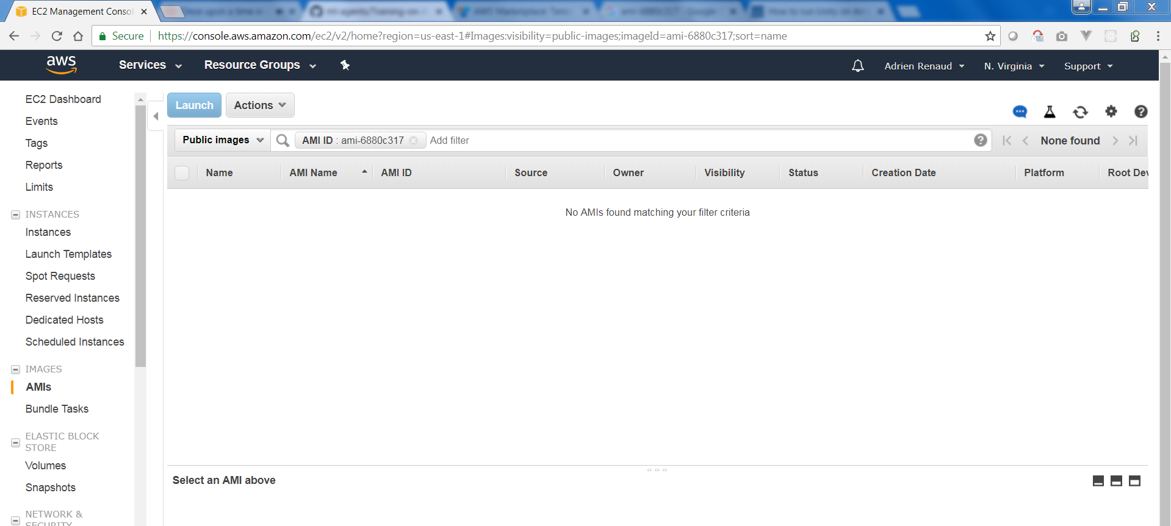1171x526 pixels.
Task: Go to the previous results page
Action: 1025,141
